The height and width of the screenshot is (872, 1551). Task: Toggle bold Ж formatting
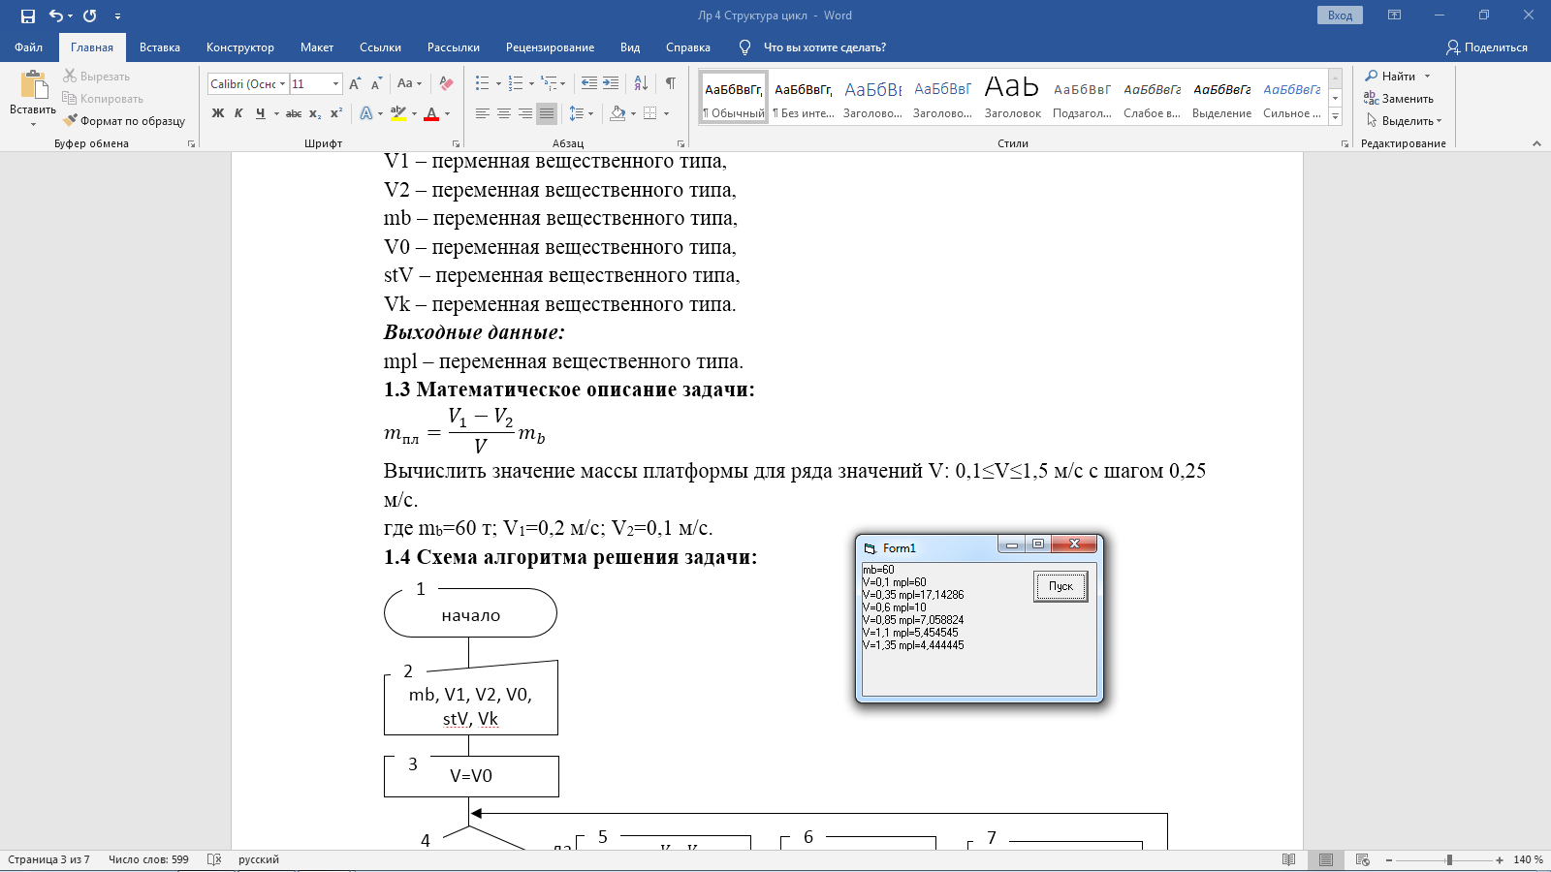[218, 113]
